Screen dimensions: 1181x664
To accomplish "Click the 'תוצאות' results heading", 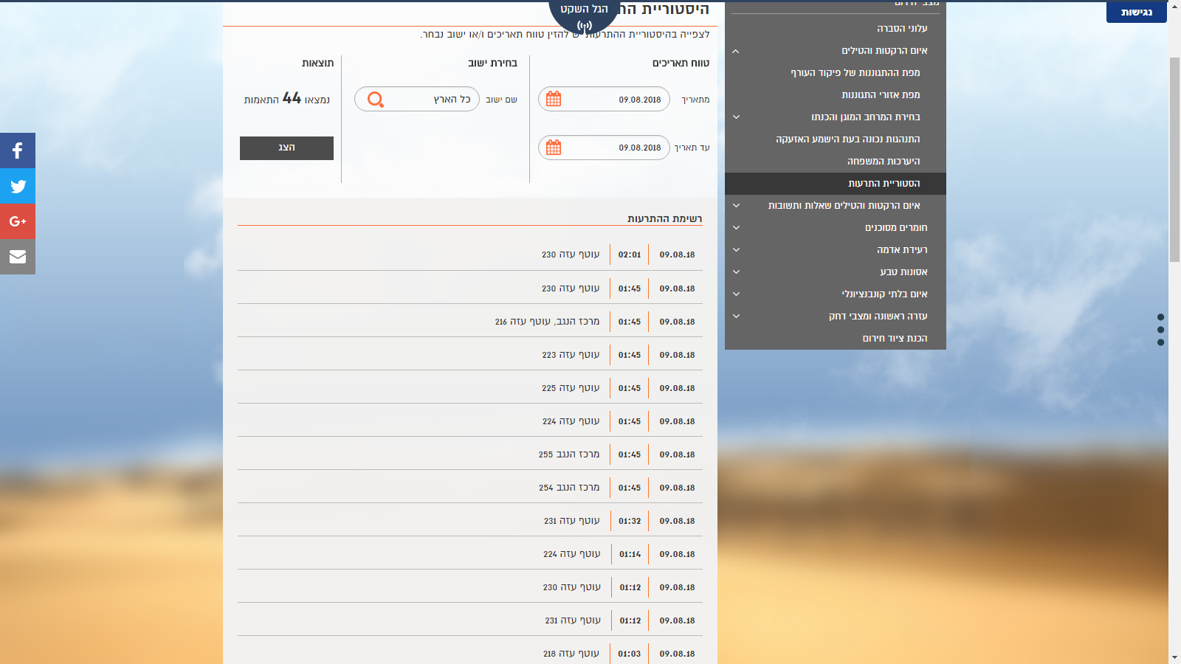I will (x=317, y=63).
